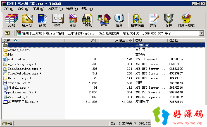Select CheckUpdating.aspx file name
The image size is (207, 127).
point(23,69)
